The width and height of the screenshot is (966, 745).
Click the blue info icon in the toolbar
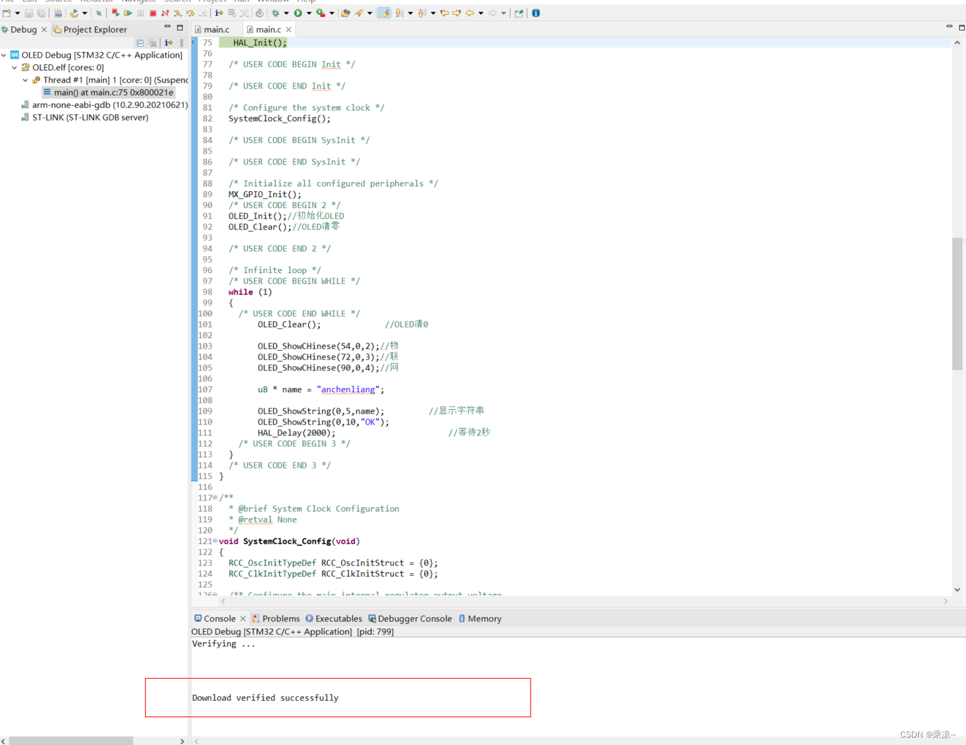[x=536, y=13]
